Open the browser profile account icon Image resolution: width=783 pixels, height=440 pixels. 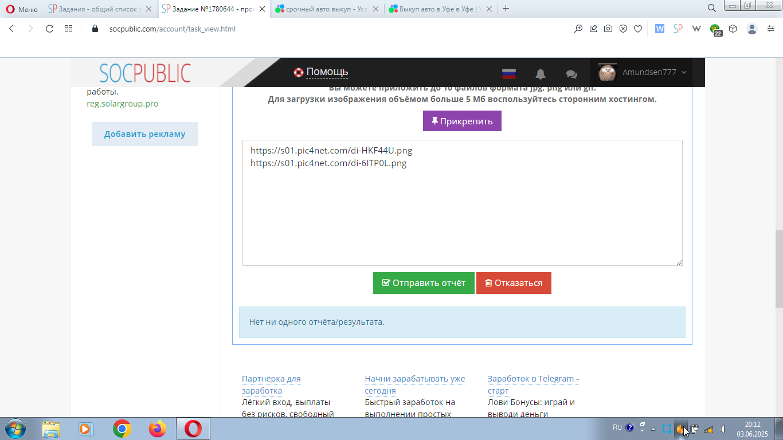coord(752,29)
